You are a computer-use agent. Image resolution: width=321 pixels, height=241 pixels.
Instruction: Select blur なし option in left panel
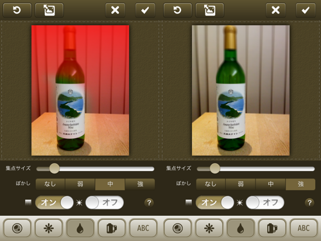coord(50,184)
